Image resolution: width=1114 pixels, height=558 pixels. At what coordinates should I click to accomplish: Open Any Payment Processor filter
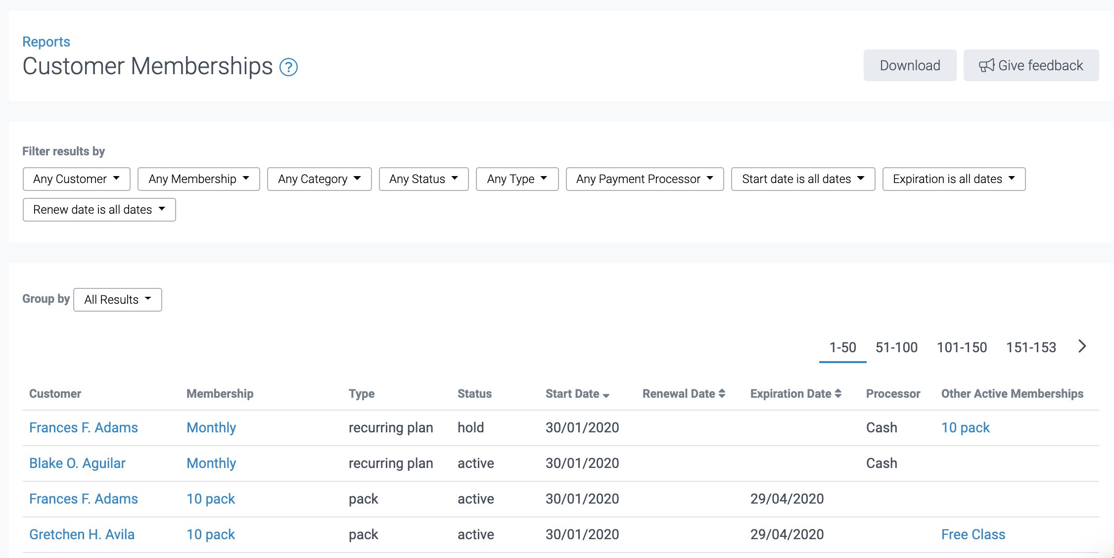pyautogui.click(x=645, y=179)
